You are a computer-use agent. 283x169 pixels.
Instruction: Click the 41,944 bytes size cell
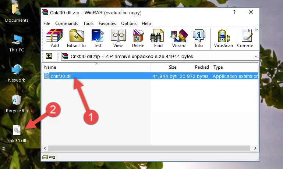[x=165, y=76]
